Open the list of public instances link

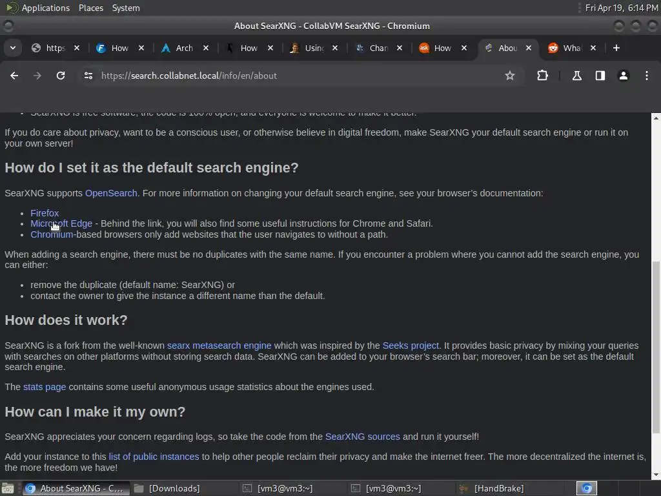coord(154,457)
